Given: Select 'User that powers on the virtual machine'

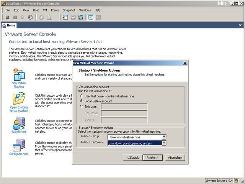Looking at the screenshot, I should (x=82, y=96).
